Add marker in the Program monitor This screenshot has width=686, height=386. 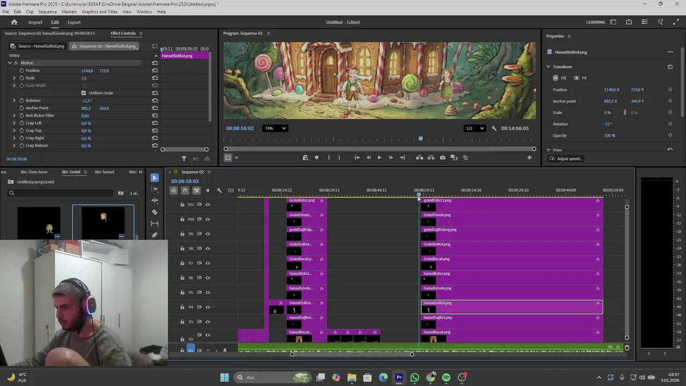tap(316, 158)
